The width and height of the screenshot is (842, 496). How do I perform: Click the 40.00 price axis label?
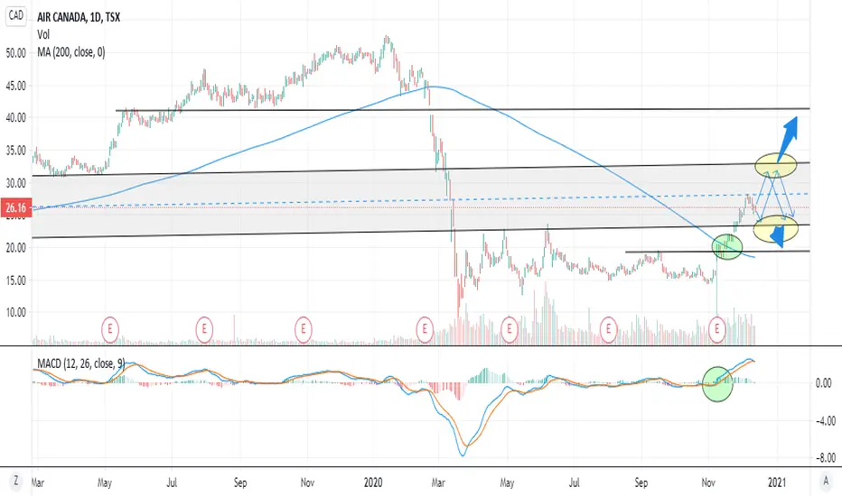tap(15, 117)
